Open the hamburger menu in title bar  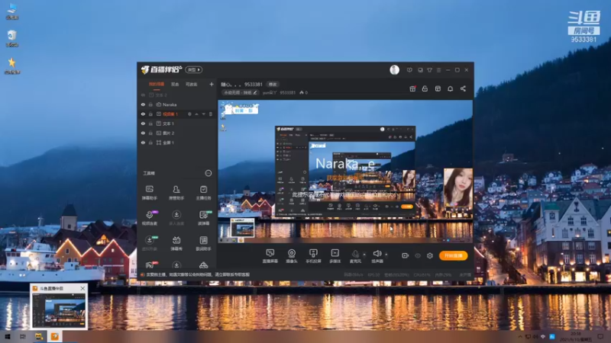[x=438, y=70]
